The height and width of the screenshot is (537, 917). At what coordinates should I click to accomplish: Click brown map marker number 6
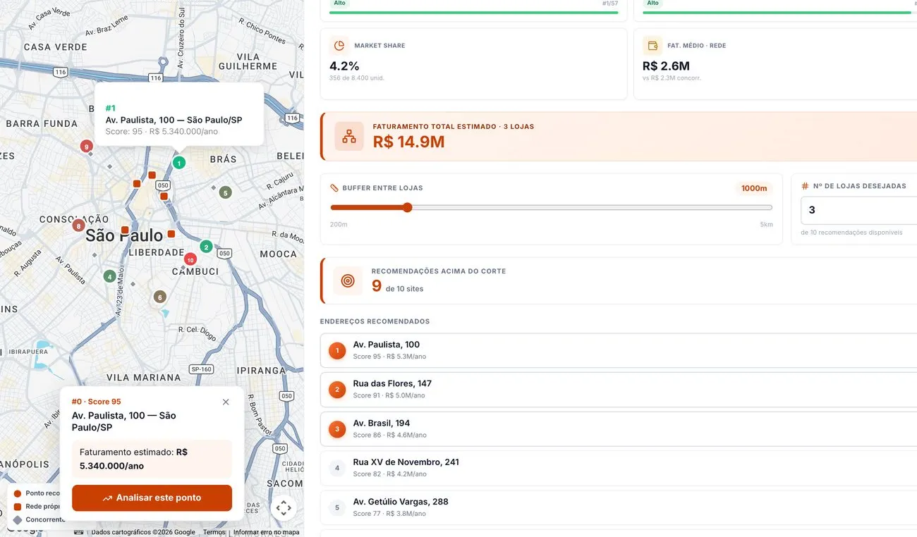[160, 297]
